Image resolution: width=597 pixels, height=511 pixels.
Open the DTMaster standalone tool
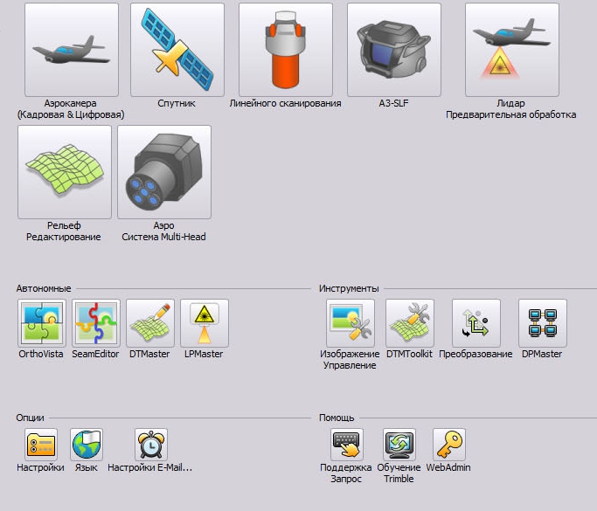click(150, 323)
